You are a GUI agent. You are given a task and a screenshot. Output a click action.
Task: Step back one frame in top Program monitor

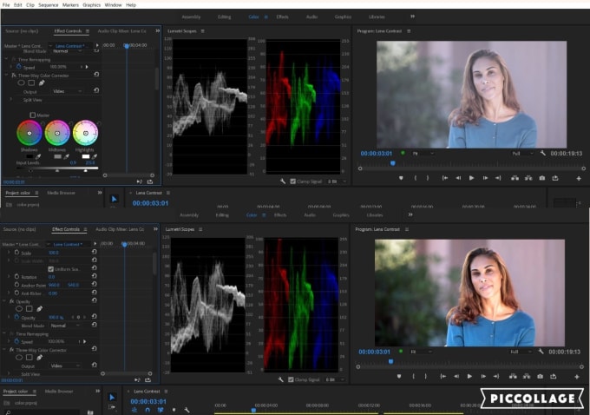(x=458, y=178)
